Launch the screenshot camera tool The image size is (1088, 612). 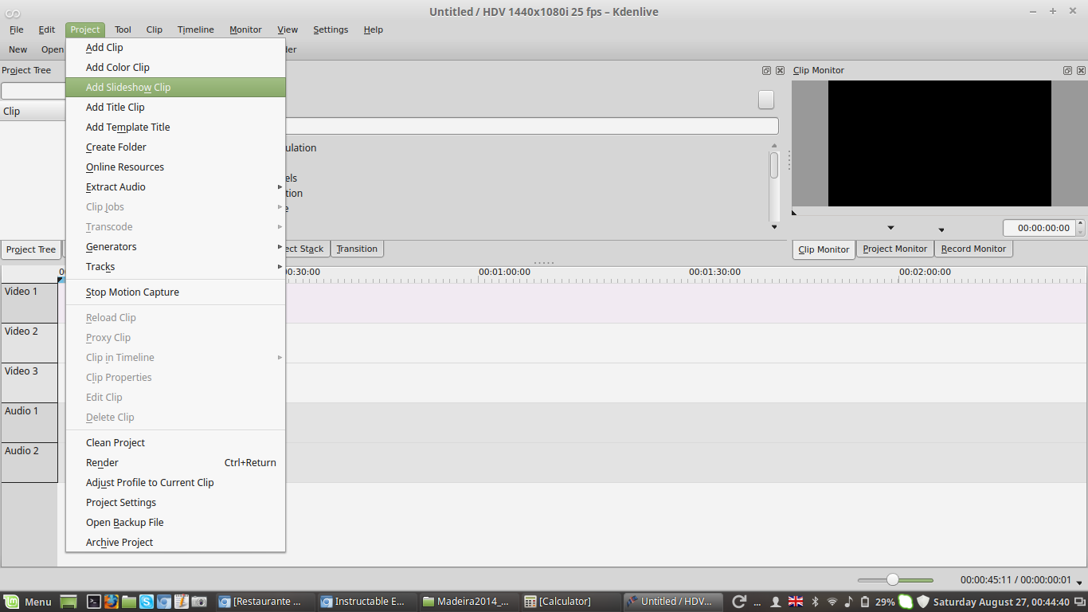(x=199, y=602)
